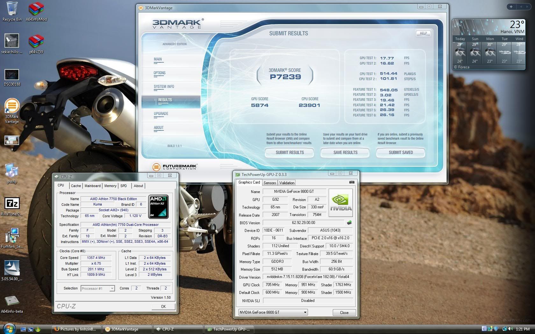Click the Show Desktop quick launch icon
This screenshot has width=535, height=334.
pos(23,329)
